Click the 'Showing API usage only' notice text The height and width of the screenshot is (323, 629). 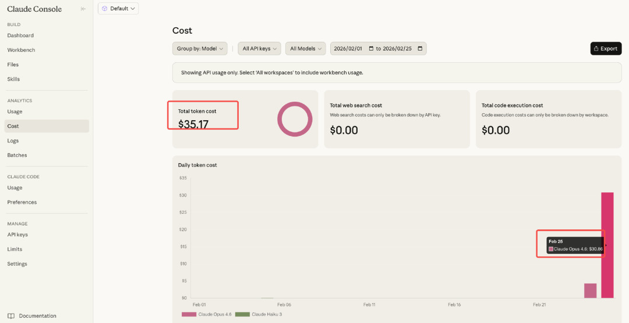(272, 73)
